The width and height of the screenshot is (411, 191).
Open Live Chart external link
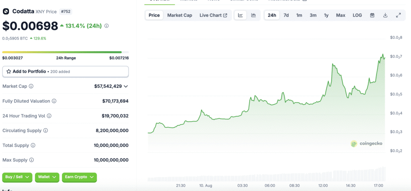tap(213, 16)
